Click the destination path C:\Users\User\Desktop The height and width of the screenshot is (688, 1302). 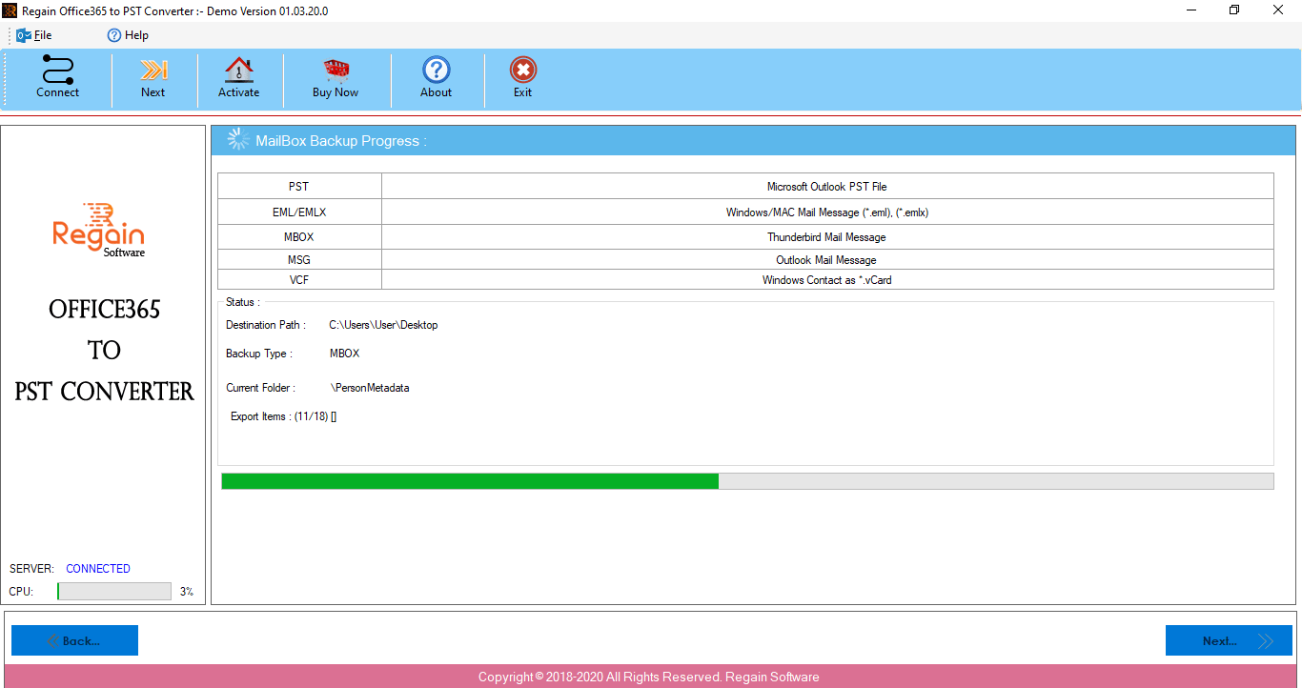pyautogui.click(x=383, y=325)
